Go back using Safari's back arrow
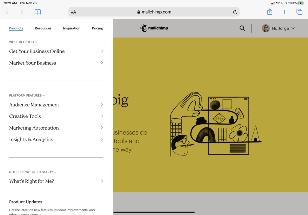Screen dimensions: 308x215 pos(7,12)
